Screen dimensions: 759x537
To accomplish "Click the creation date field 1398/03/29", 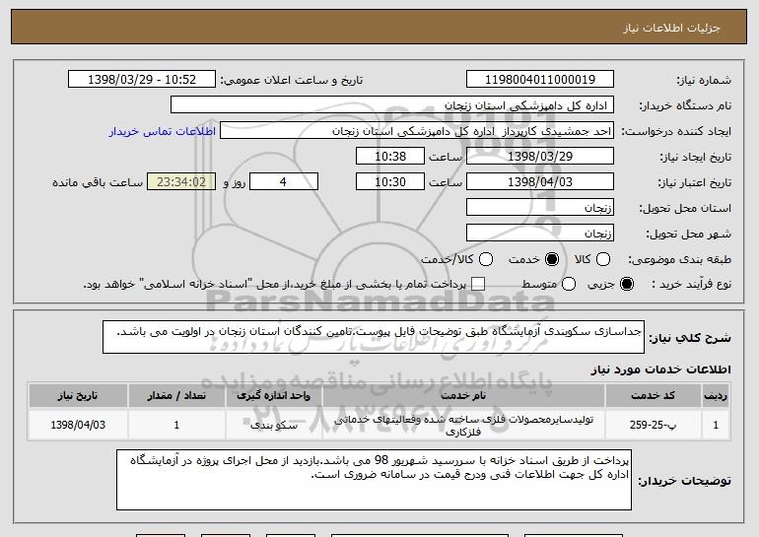I will (540, 157).
